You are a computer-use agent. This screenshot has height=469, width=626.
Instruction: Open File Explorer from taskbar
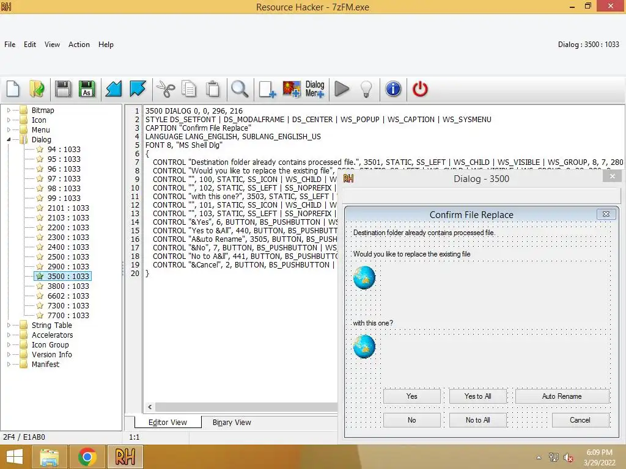pos(50,457)
